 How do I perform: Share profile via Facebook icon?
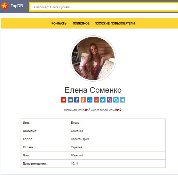(x=77, y=100)
